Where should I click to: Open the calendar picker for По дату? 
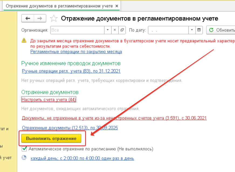[x=199, y=30]
